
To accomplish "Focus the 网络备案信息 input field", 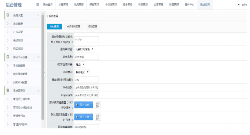I will pos(87,126).
